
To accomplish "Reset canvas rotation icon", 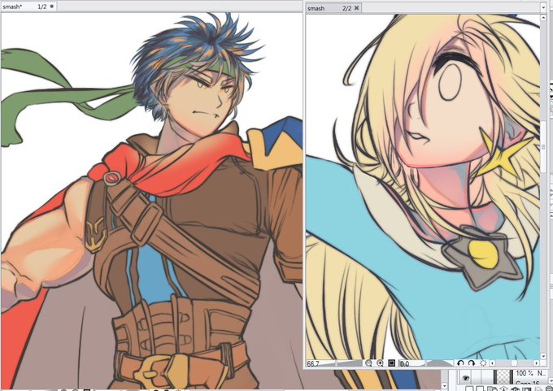I will pyautogui.click(x=483, y=363).
